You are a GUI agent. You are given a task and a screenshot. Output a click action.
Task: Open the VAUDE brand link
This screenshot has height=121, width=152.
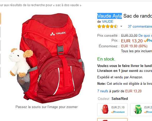coord(108,21)
